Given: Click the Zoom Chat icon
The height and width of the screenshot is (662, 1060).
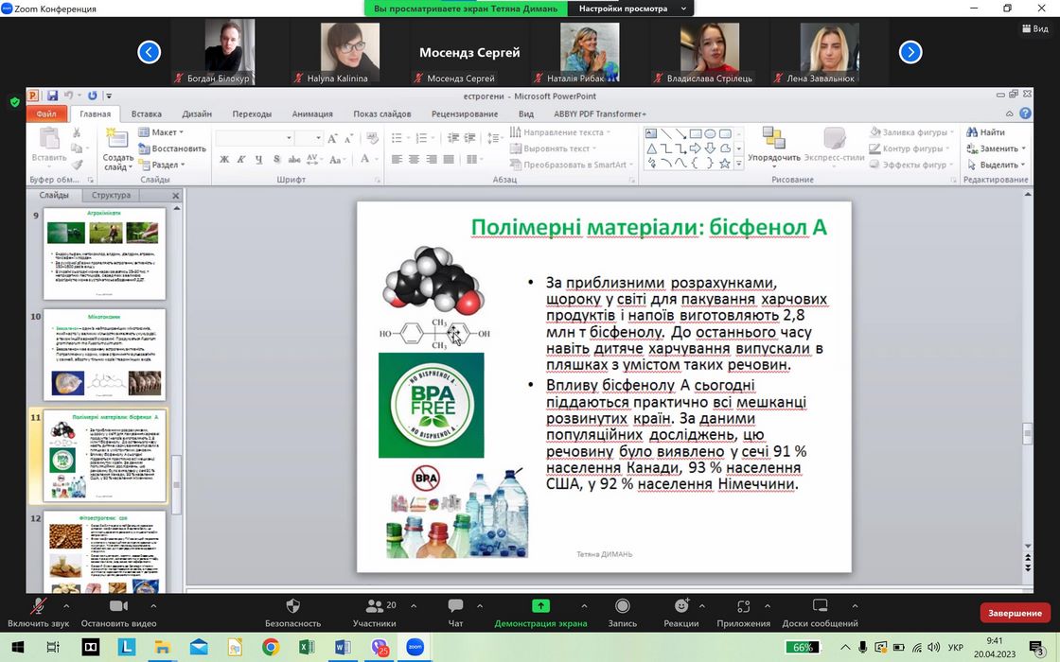Looking at the screenshot, I should (455, 606).
